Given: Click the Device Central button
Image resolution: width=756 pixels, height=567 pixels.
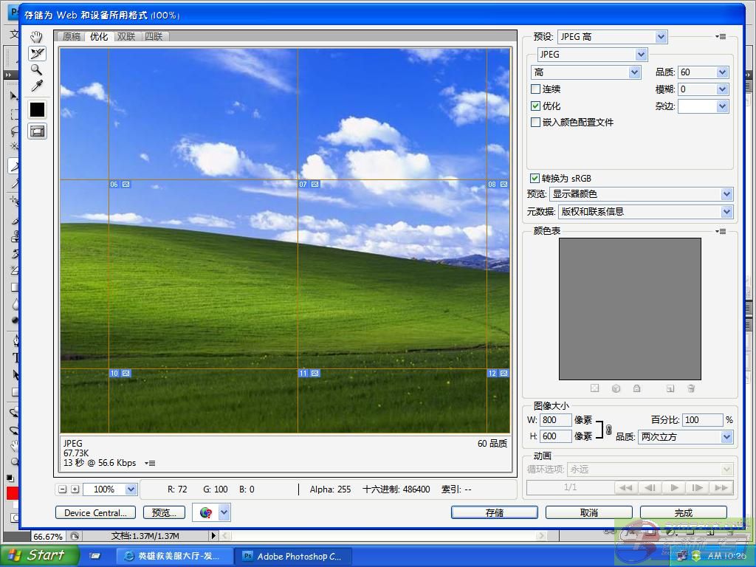Looking at the screenshot, I should pos(95,512).
